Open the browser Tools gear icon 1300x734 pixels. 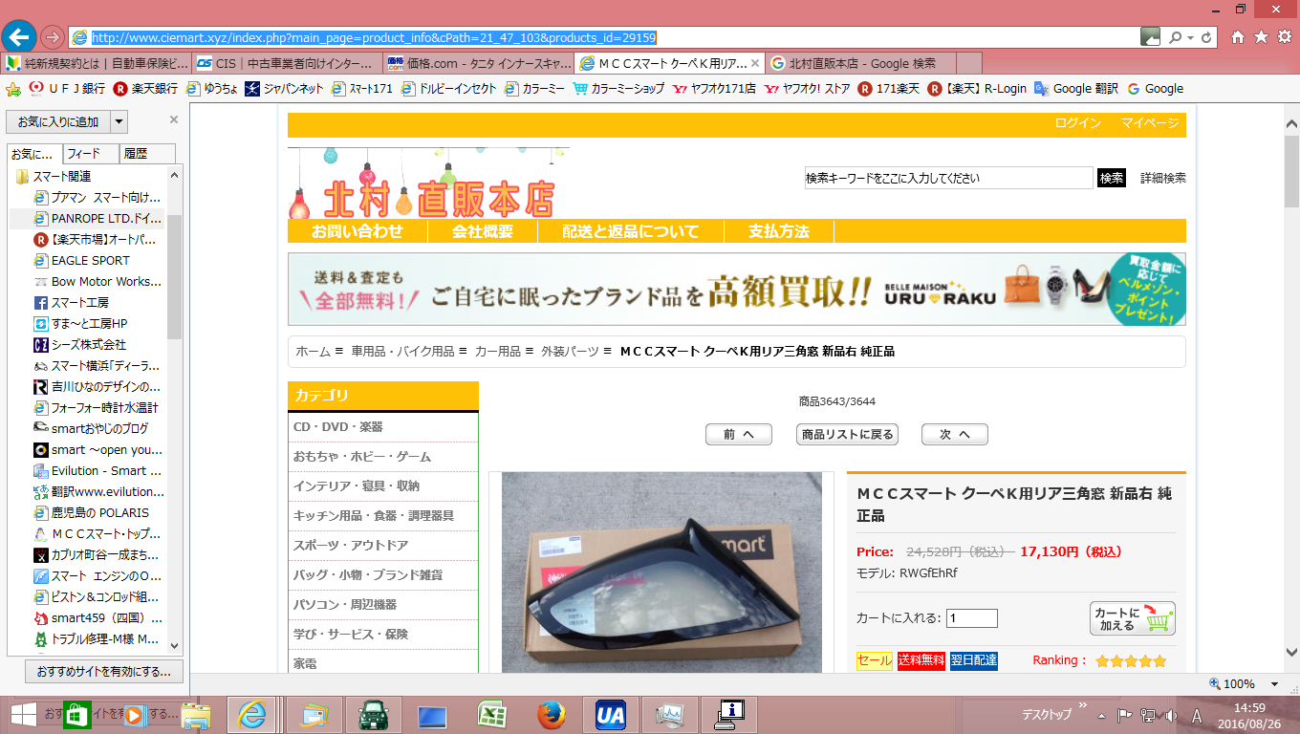1284,37
